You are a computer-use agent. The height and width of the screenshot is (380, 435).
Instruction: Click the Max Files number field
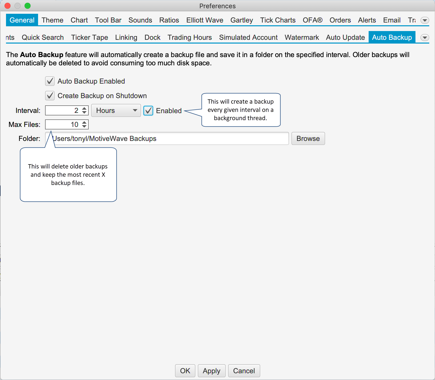coord(63,124)
